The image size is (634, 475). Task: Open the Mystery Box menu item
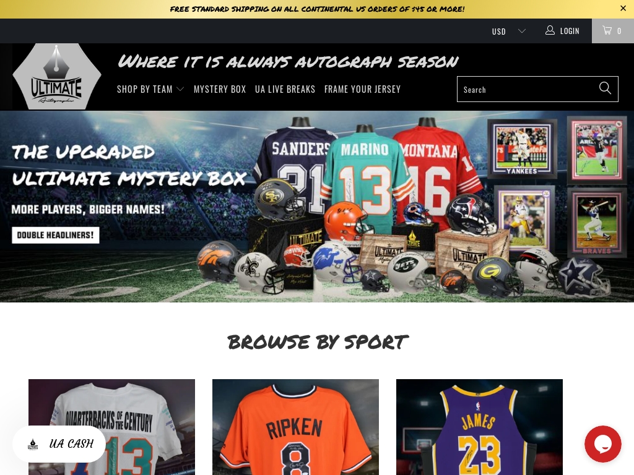220,89
